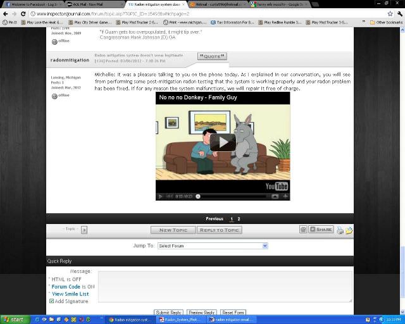
Task: Click the New Topic button
Action: point(173,230)
